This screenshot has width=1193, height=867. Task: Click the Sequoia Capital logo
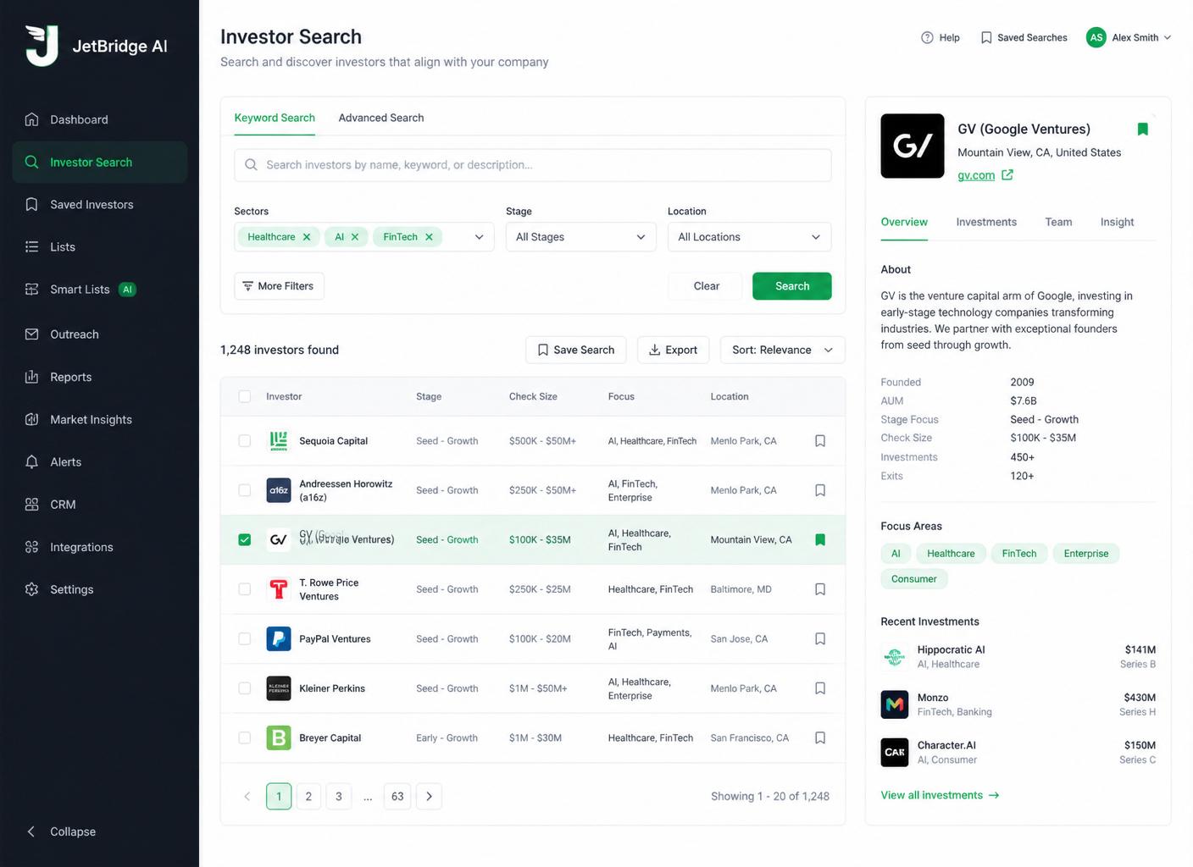tap(279, 441)
